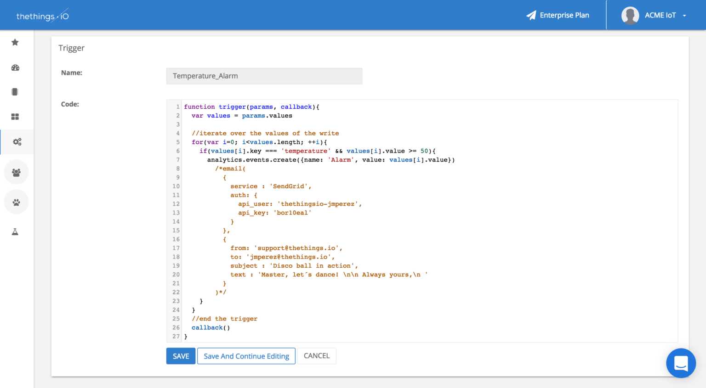Place cursor on the callback() code line
Screen dimensions: 706x388
(211, 328)
